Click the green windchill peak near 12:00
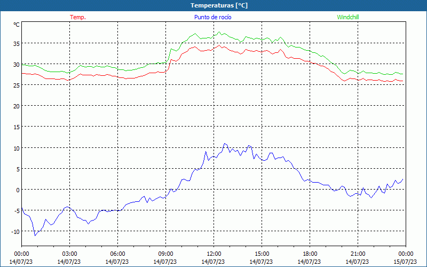Image resolution: width=427 pixels, height=267 pixels. [219, 32]
